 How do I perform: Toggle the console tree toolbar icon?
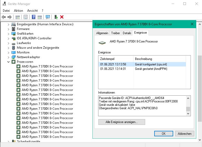click(x=18, y=17)
